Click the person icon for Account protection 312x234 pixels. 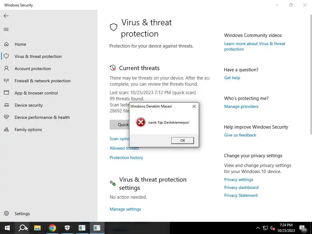click(x=6, y=69)
